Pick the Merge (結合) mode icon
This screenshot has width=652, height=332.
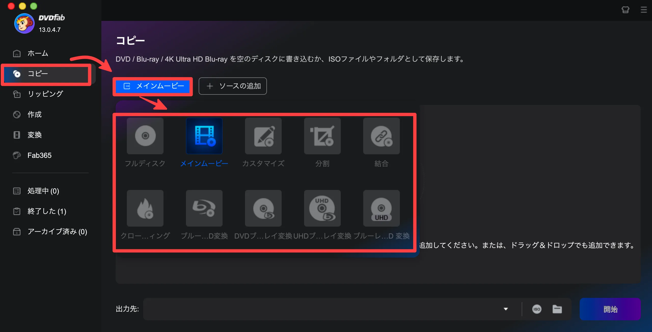pyautogui.click(x=381, y=136)
